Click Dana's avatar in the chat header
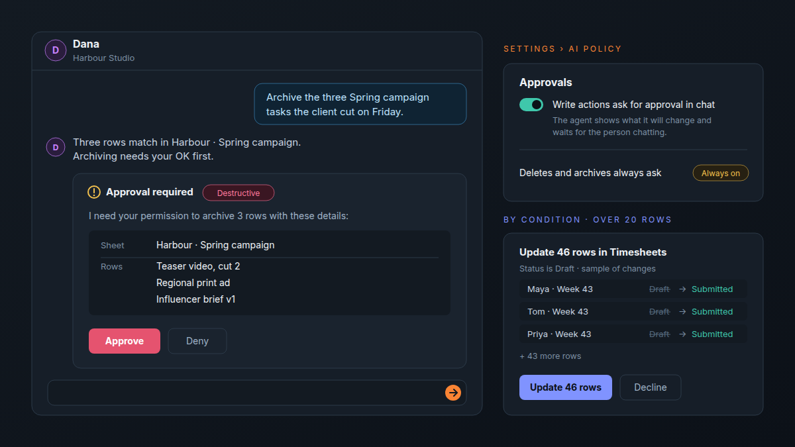Image resolution: width=795 pixels, height=447 pixels. pyautogui.click(x=56, y=50)
